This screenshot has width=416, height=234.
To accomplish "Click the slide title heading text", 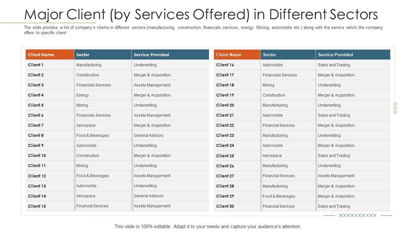I will click(x=201, y=14).
